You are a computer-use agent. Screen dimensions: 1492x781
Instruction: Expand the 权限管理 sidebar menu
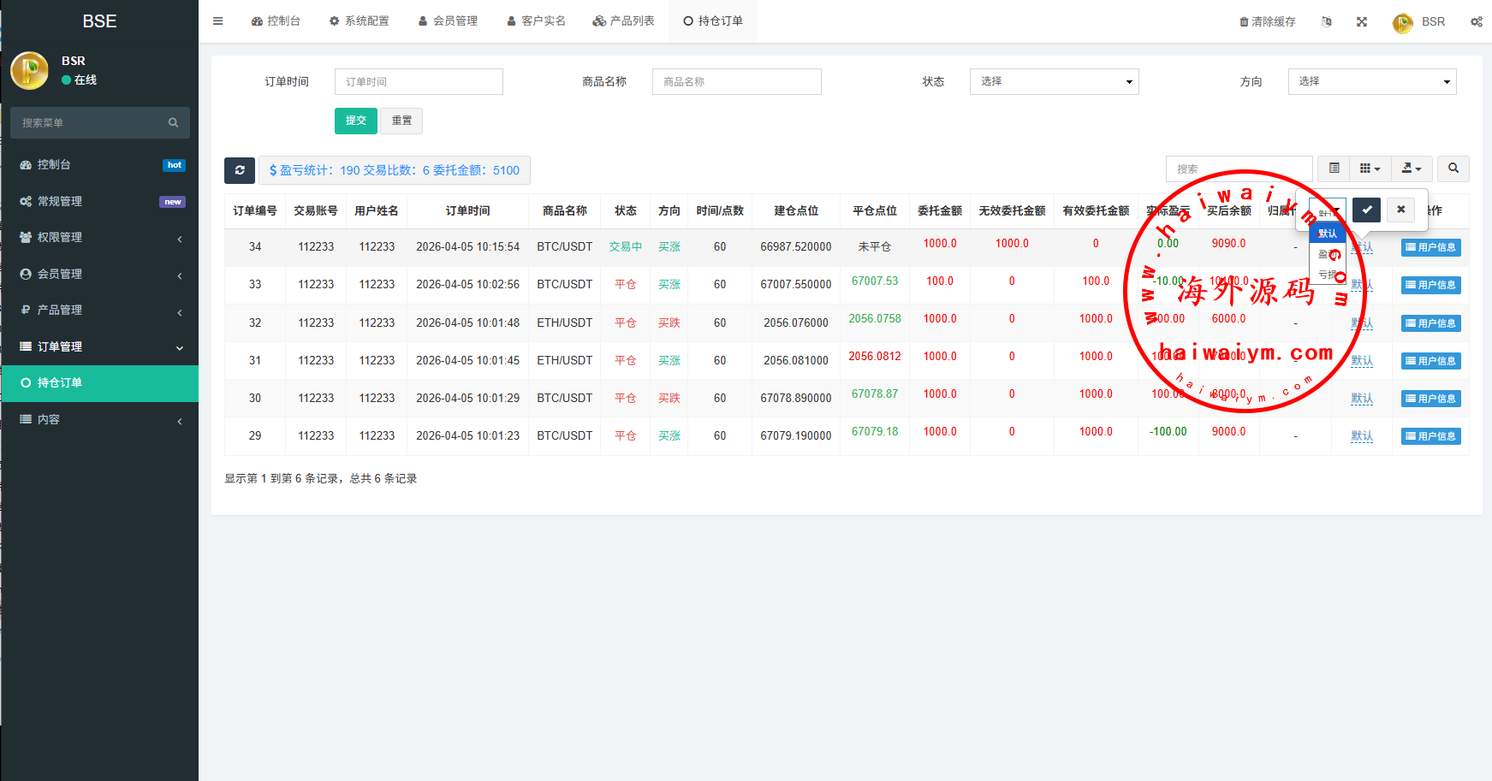(99, 238)
